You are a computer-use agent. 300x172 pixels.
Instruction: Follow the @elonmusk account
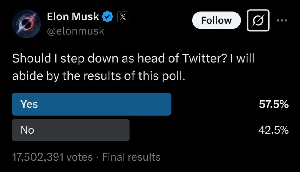[216, 20]
